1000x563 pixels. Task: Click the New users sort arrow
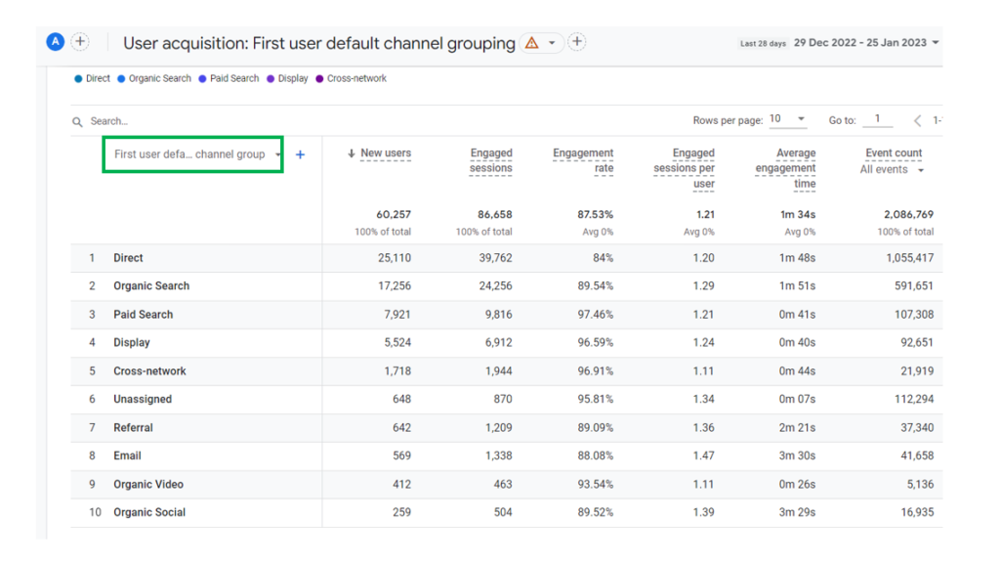pos(351,153)
